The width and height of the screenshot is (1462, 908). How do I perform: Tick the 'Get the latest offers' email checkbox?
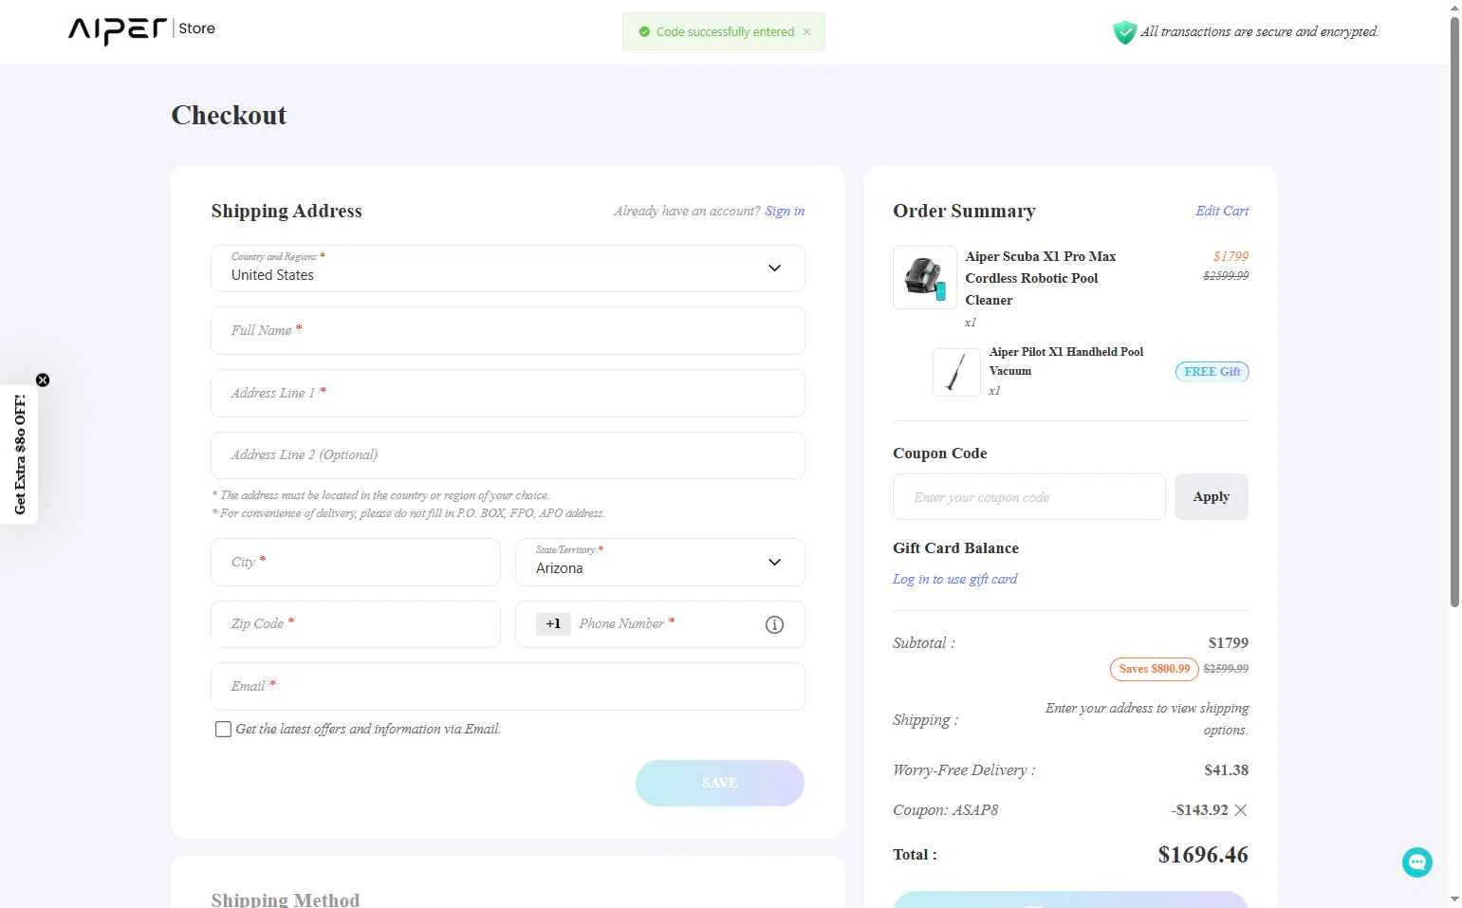coord(223,729)
